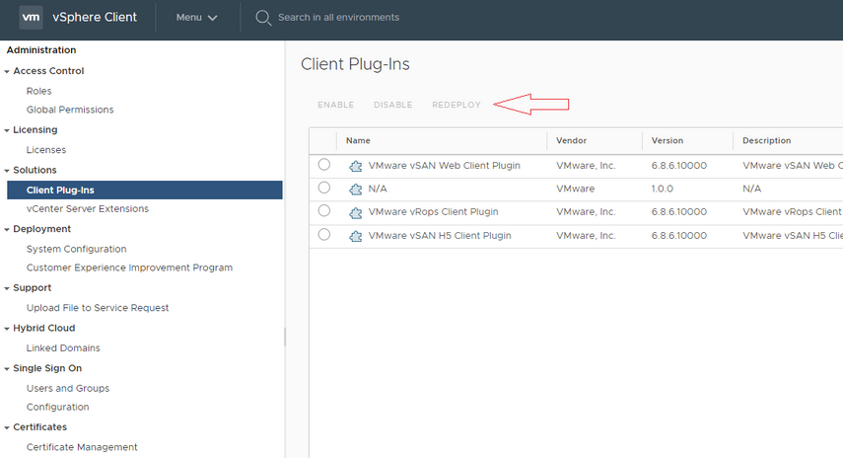Collapse the Single Sign On section
The width and height of the screenshot is (843, 458).
click(x=7, y=368)
